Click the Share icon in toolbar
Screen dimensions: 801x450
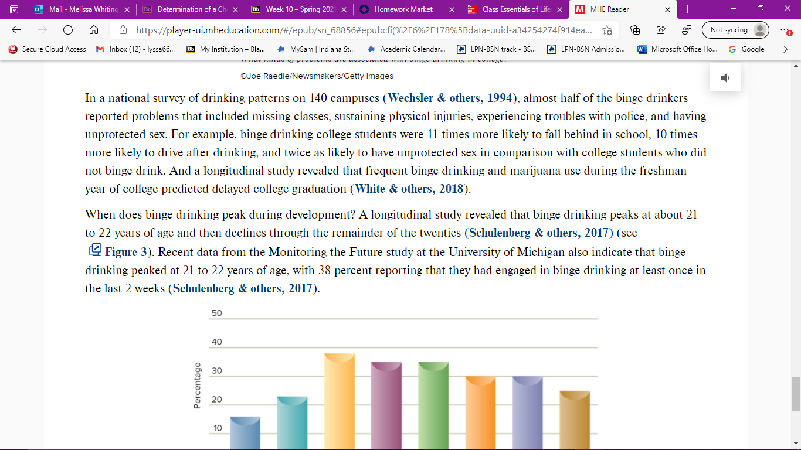[x=661, y=30]
